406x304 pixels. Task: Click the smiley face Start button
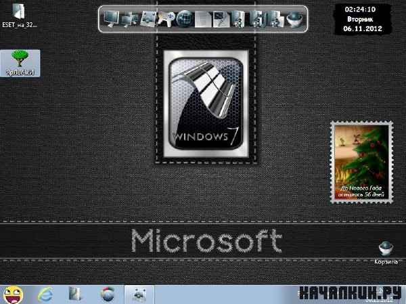click(x=14, y=295)
